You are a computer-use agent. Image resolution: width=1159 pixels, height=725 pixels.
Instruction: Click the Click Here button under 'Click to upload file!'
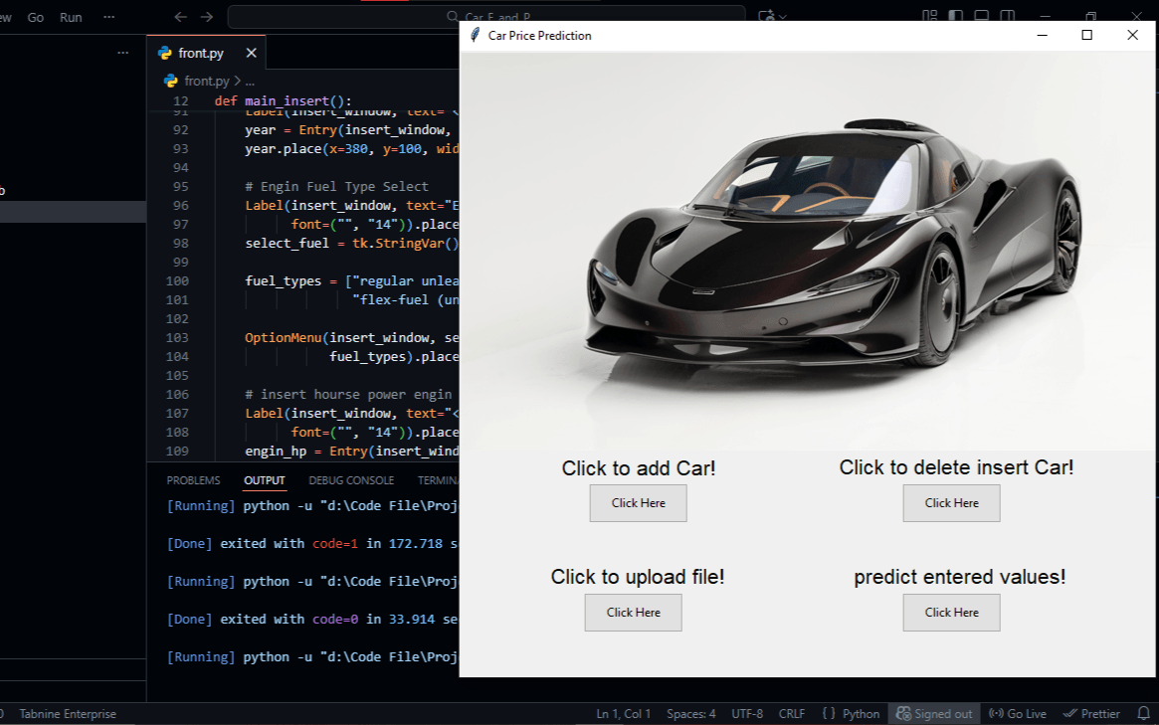(634, 613)
